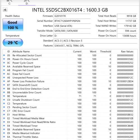This screenshot has width=140, height=140.
Task: Click raw value 000000000002 of CRC Error Count
Action: click(x=125, y=111)
